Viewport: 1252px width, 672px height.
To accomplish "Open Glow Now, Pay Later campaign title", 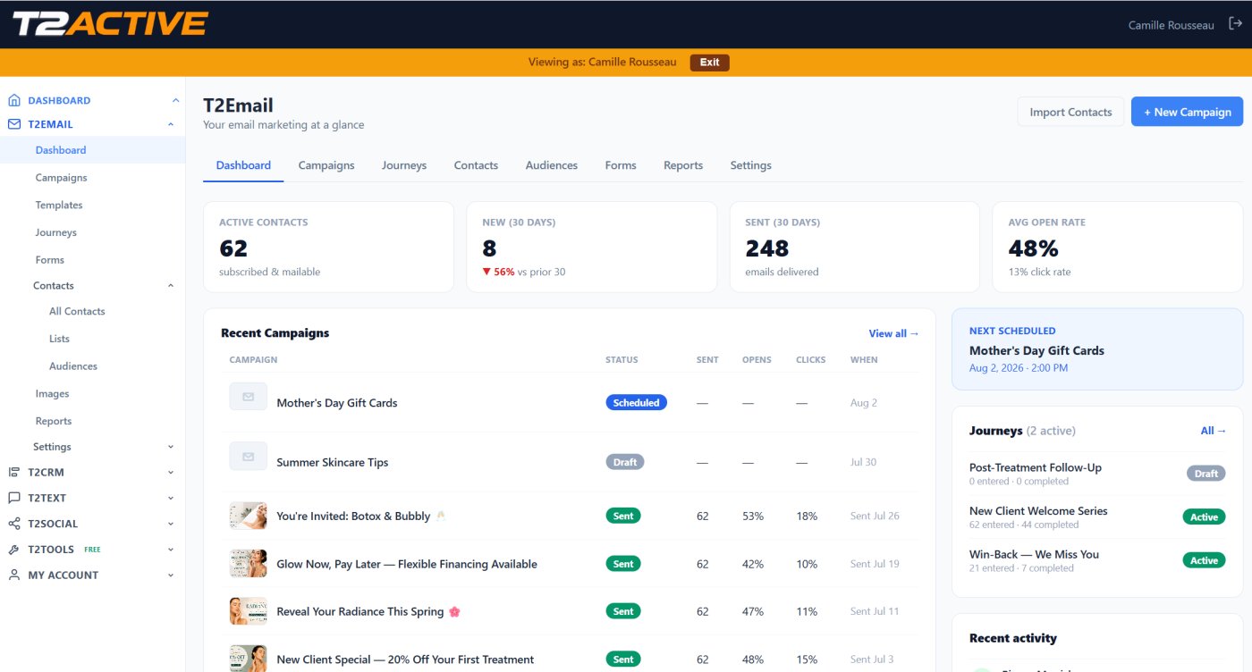I will pyautogui.click(x=407, y=564).
